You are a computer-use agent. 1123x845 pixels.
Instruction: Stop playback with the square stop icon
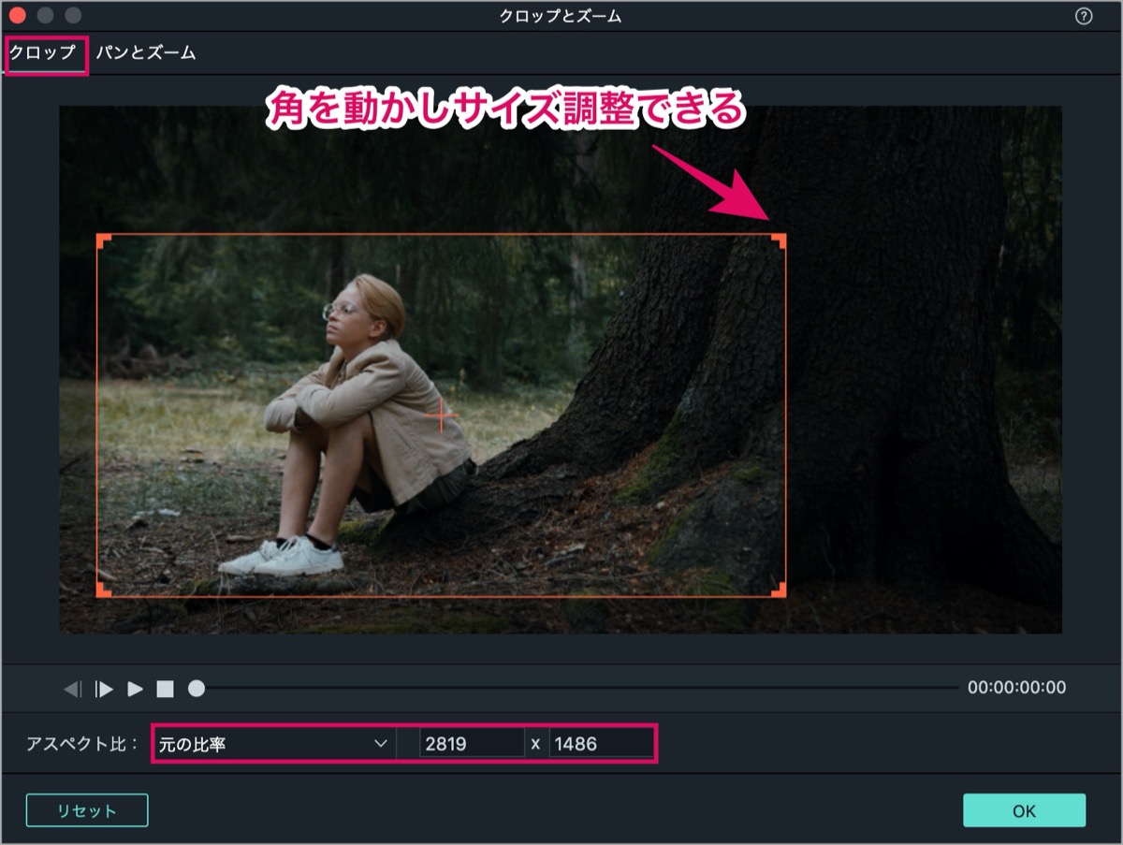coord(165,689)
